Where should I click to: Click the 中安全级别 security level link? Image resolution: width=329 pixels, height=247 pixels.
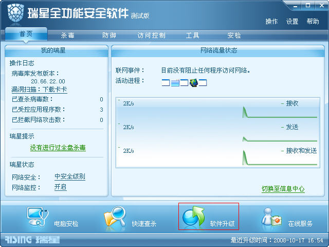click(70, 177)
